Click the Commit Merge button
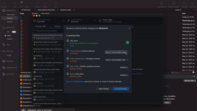The width and height of the screenshot is (197, 111). point(121,89)
